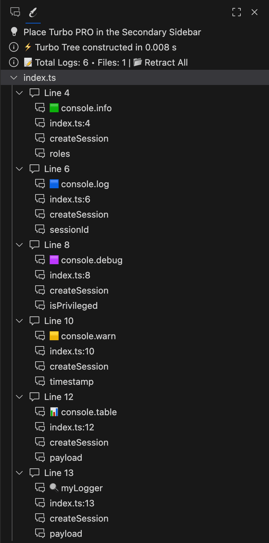Click Retract All to collapse the tree

166,63
